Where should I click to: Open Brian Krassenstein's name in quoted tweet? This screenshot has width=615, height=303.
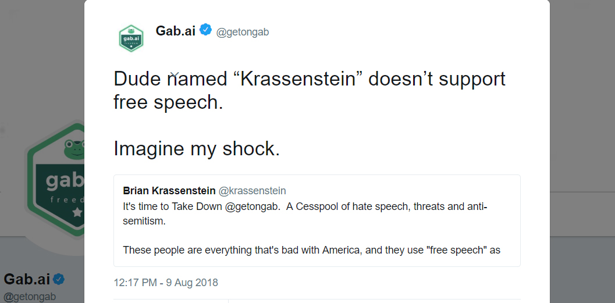(169, 191)
